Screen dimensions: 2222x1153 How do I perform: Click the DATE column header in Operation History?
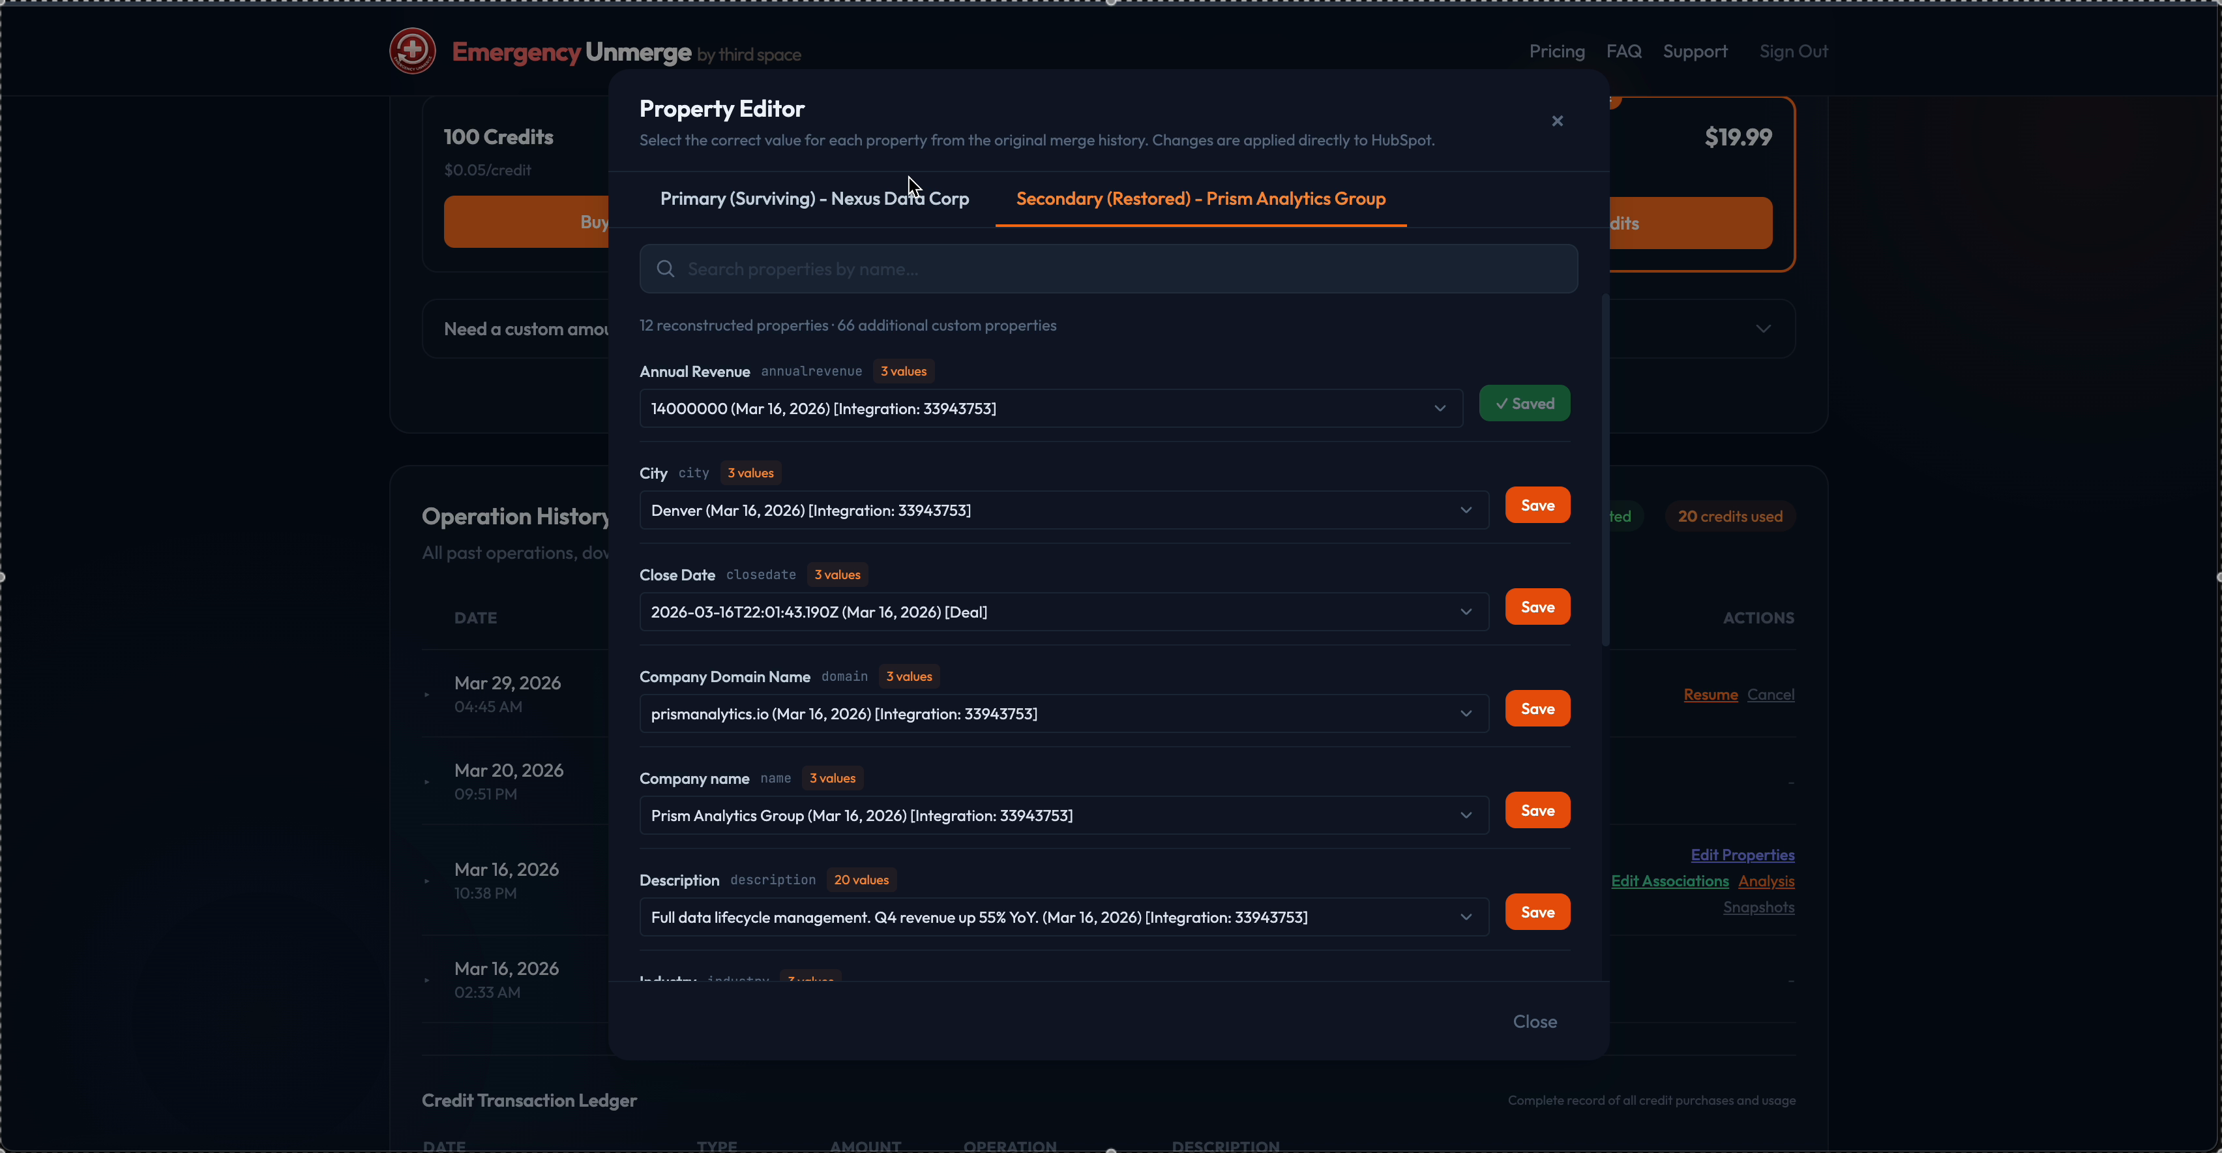[475, 618]
